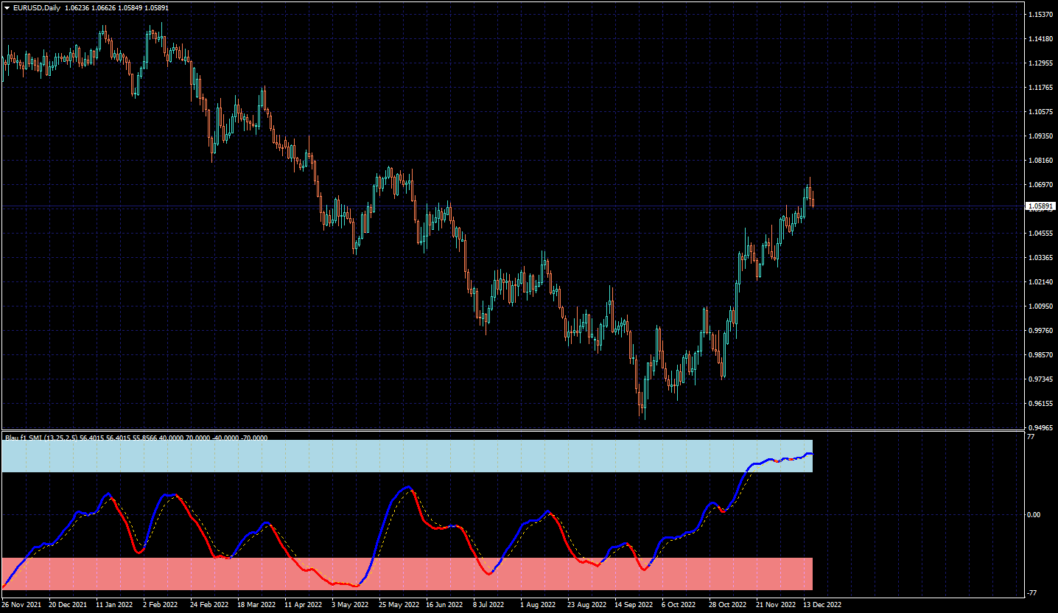Click the 1.10575 price level label
The image size is (1058, 613).
(x=1040, y=112)
